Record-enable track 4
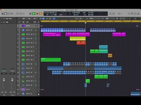141x105 pixels. [x=31, y=38]
